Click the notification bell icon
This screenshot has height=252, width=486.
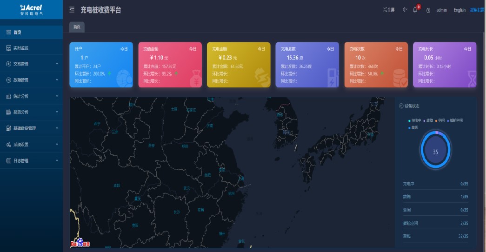point(415,10)
